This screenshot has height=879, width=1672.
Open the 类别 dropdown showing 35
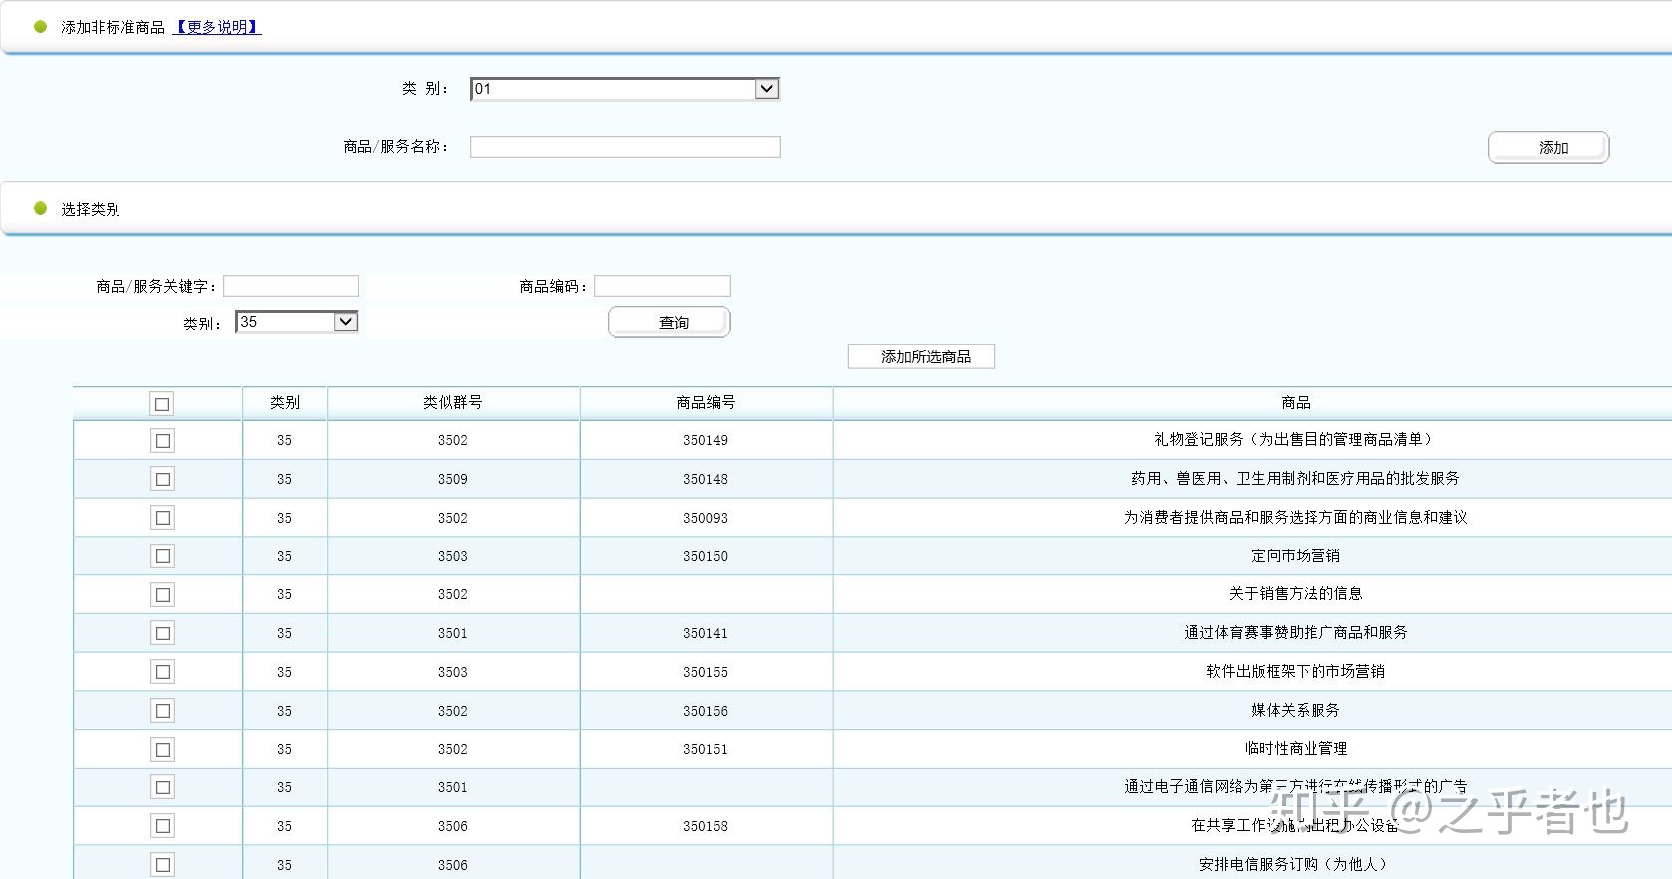[x=345, y=322]
